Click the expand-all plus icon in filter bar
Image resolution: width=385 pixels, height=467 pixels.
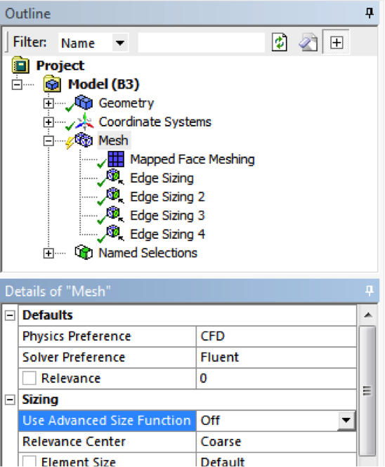(x=337, y=43)
